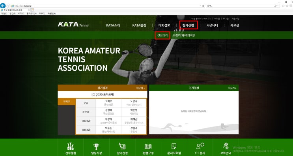Click the KATA Tennis logo

[x=73, y=24]
